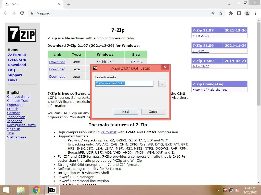Click the browse folder ellipsis button
This screenshot has height=195, width=261.
pyautogui.click(x=162, y=84)
